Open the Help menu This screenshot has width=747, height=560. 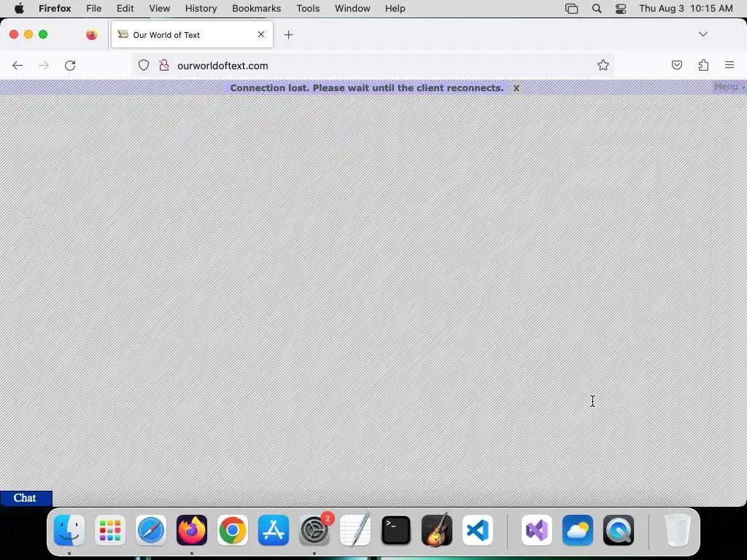point(395,9)
